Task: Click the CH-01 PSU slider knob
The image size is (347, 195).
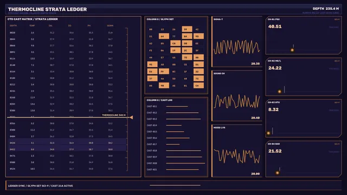Action: [292, 50]
